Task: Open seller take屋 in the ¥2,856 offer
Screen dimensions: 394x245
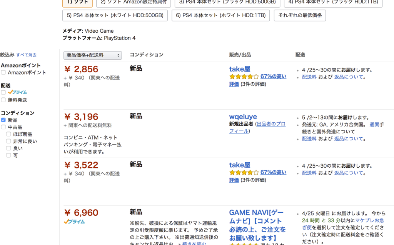Action: coord(240,69)
